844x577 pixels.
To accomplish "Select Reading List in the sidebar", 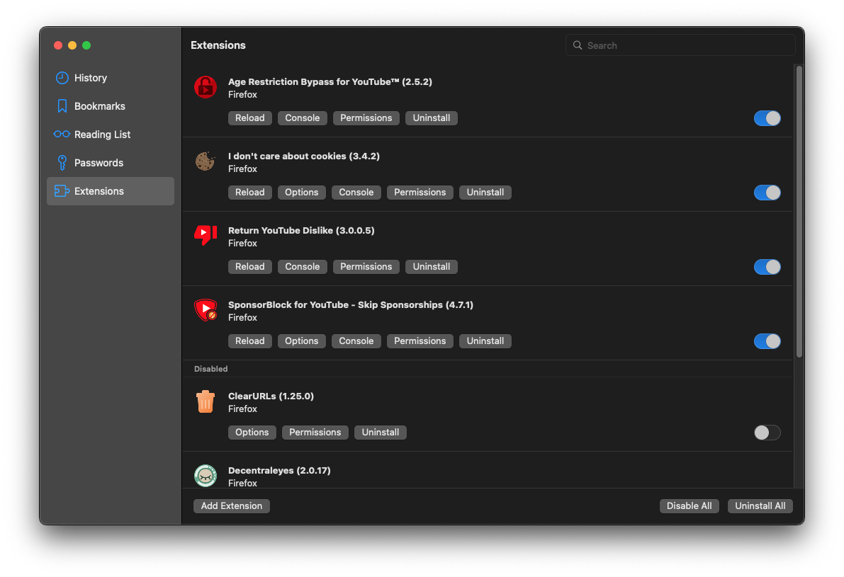I will [x=102, y=135].
